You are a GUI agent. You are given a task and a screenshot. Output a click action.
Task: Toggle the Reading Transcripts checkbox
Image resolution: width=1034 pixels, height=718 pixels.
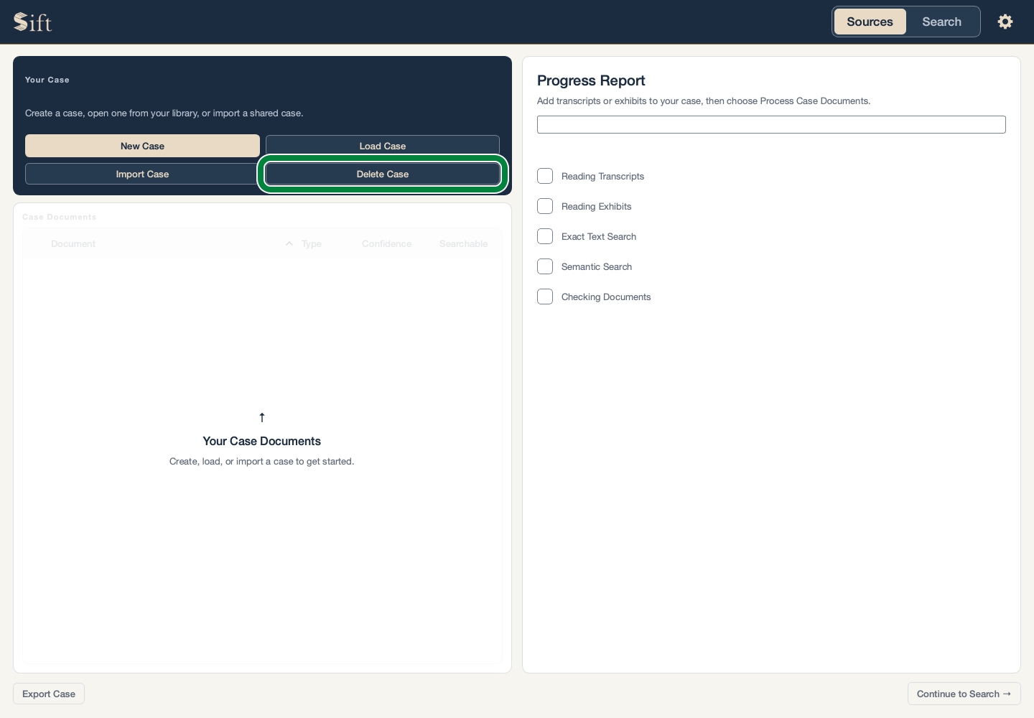point(545,176)
